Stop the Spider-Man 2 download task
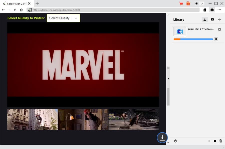This screenshot has height=149, width=225. (216, 39)
